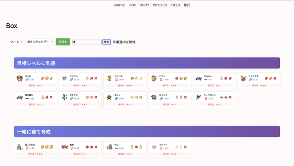This screenshot has width=294, height=166.
Task: Uncheck the 厳選中を除外 checkbox
Action: 114,42
